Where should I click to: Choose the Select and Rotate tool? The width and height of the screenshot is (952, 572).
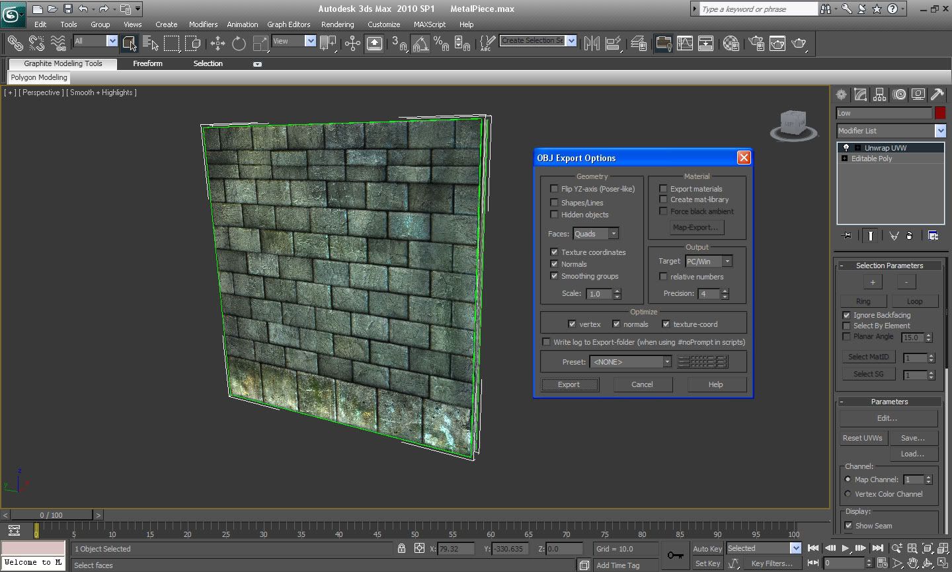[239, 44]
